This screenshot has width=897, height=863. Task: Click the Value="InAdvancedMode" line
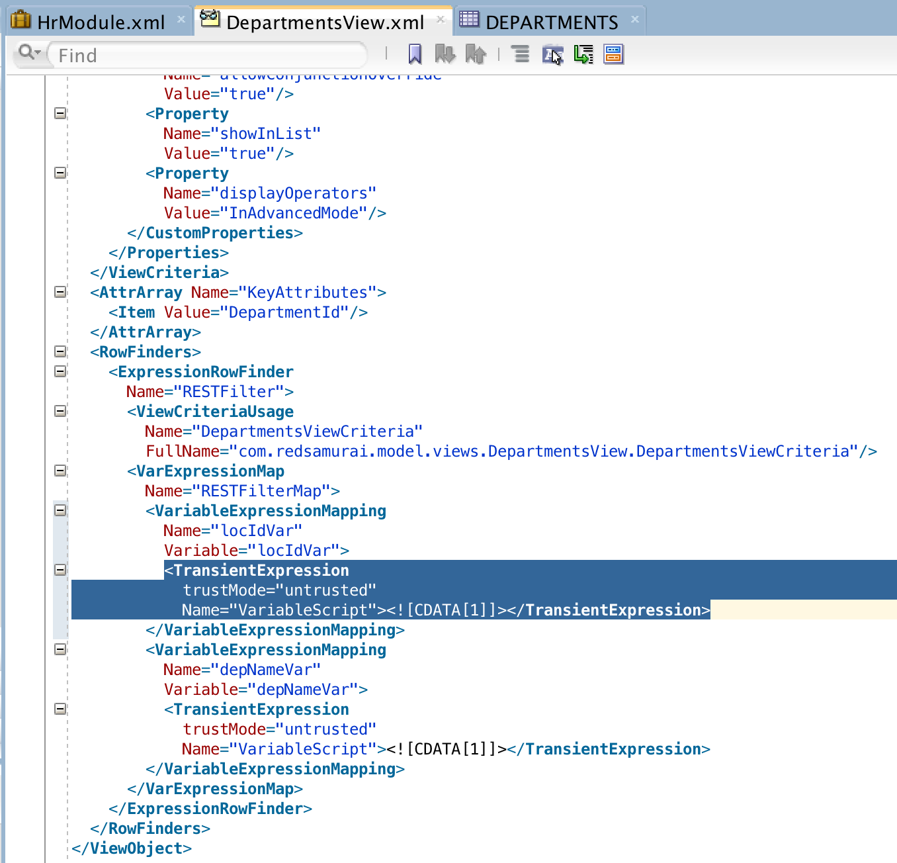(275, 213)
